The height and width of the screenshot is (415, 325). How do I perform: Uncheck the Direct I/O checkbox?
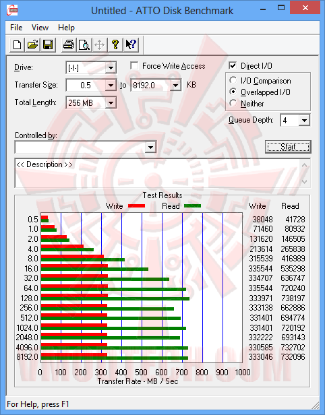coord(233,65)
